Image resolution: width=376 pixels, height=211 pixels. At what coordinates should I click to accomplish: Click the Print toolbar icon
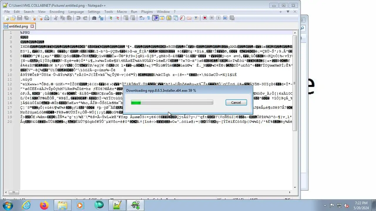pyautogui.click(x=47, y=18)
